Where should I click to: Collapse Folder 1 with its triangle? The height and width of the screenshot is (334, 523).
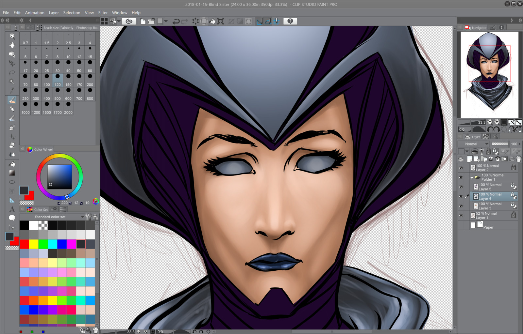point(472,177)
